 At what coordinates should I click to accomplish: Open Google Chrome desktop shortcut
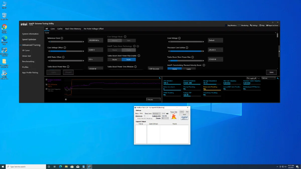[x=4, y=29]
